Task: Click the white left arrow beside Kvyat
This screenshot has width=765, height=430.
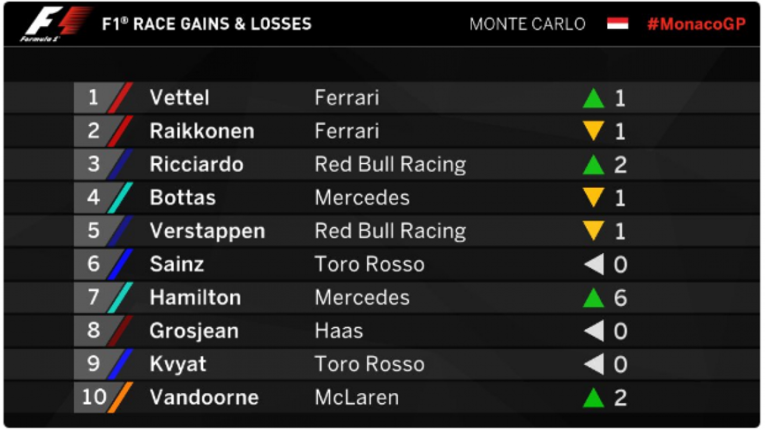Action: (594, 364)
